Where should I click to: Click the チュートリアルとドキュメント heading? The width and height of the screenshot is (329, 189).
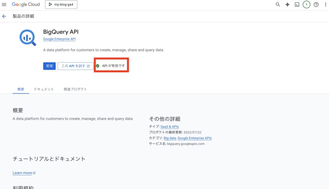pos(49,159)
